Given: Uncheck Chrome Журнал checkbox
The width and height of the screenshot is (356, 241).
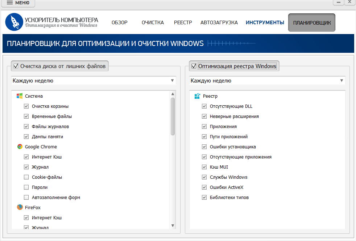Looking at the screenshot, I should point(26,167).
